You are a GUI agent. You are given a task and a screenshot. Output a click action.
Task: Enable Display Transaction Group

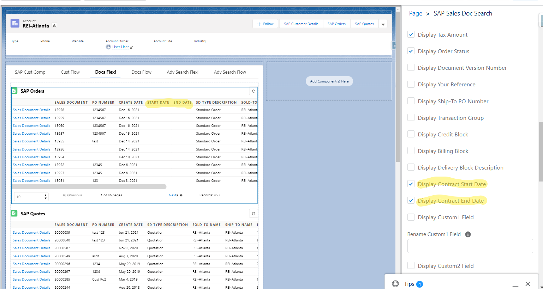[x=411, y=118]
